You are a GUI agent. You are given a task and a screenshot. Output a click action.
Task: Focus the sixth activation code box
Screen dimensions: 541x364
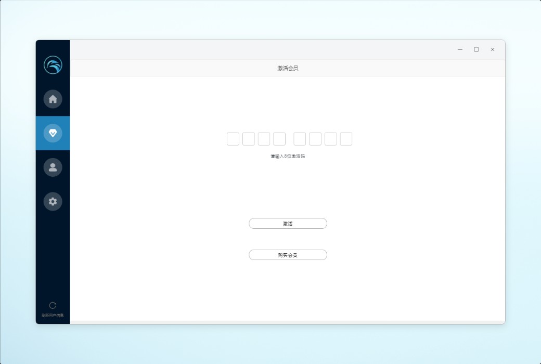(x=315, y=139)
